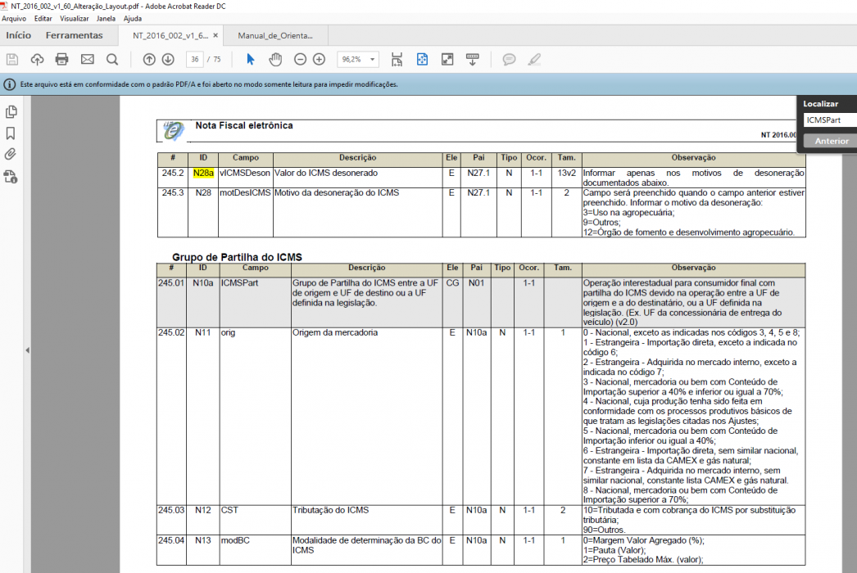Image resolution: width=857 pixels, height=573 pixels.
Task: Select the arrow selection tool
Action: [x=251, y=60]
